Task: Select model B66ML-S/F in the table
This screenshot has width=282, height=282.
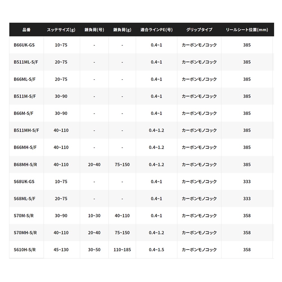Action: (x=25, y=79)
